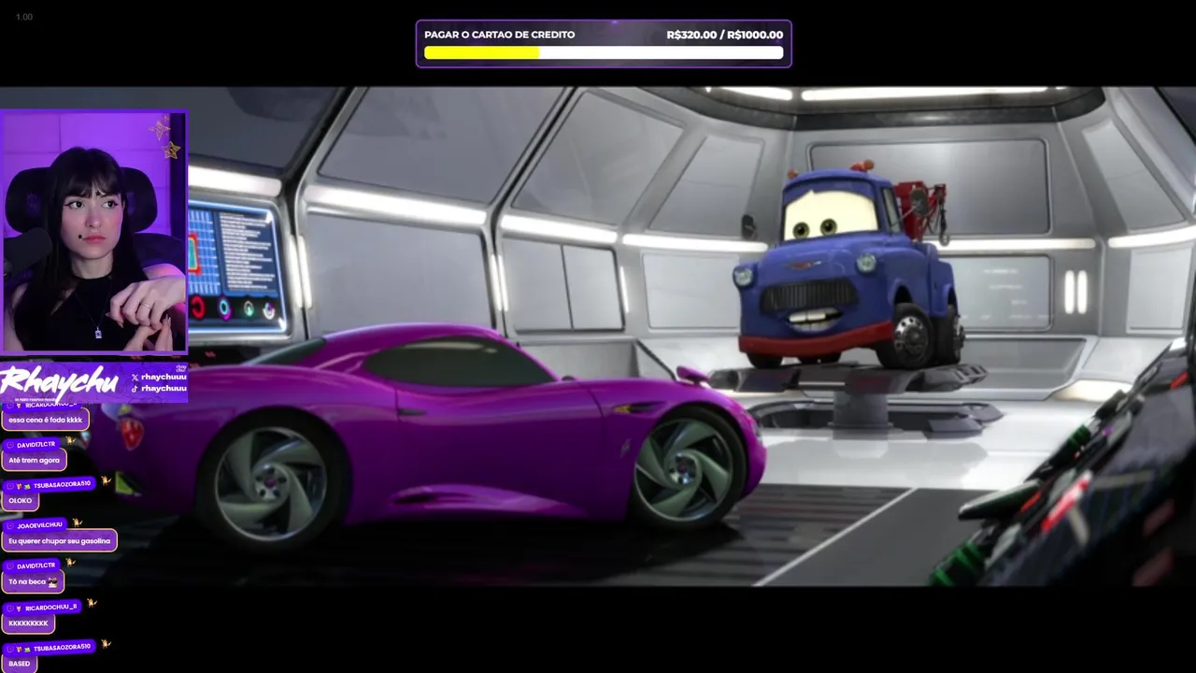The height and width of the screenshot is (673, 1196).
Task: Click the username RICARDOCHUU_II above 'KKKKKKKKK'
Action: tap(51, 608)
